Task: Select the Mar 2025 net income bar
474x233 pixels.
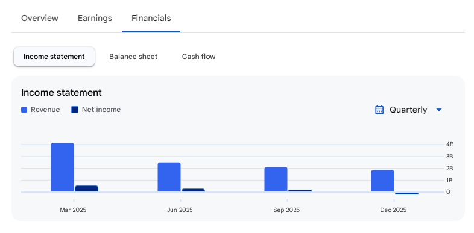Action: click(86, 188)
